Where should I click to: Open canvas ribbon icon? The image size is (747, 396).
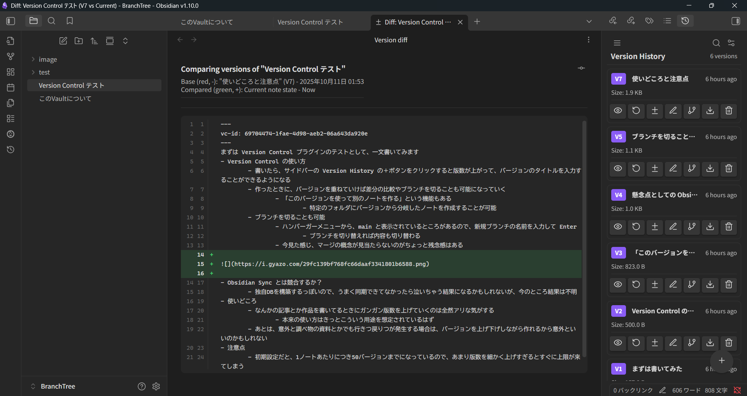11,72
